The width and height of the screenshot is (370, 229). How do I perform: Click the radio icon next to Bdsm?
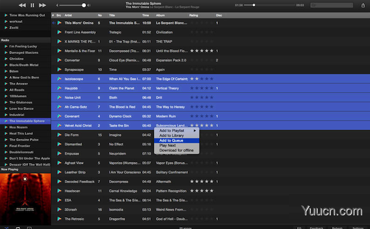6,71
